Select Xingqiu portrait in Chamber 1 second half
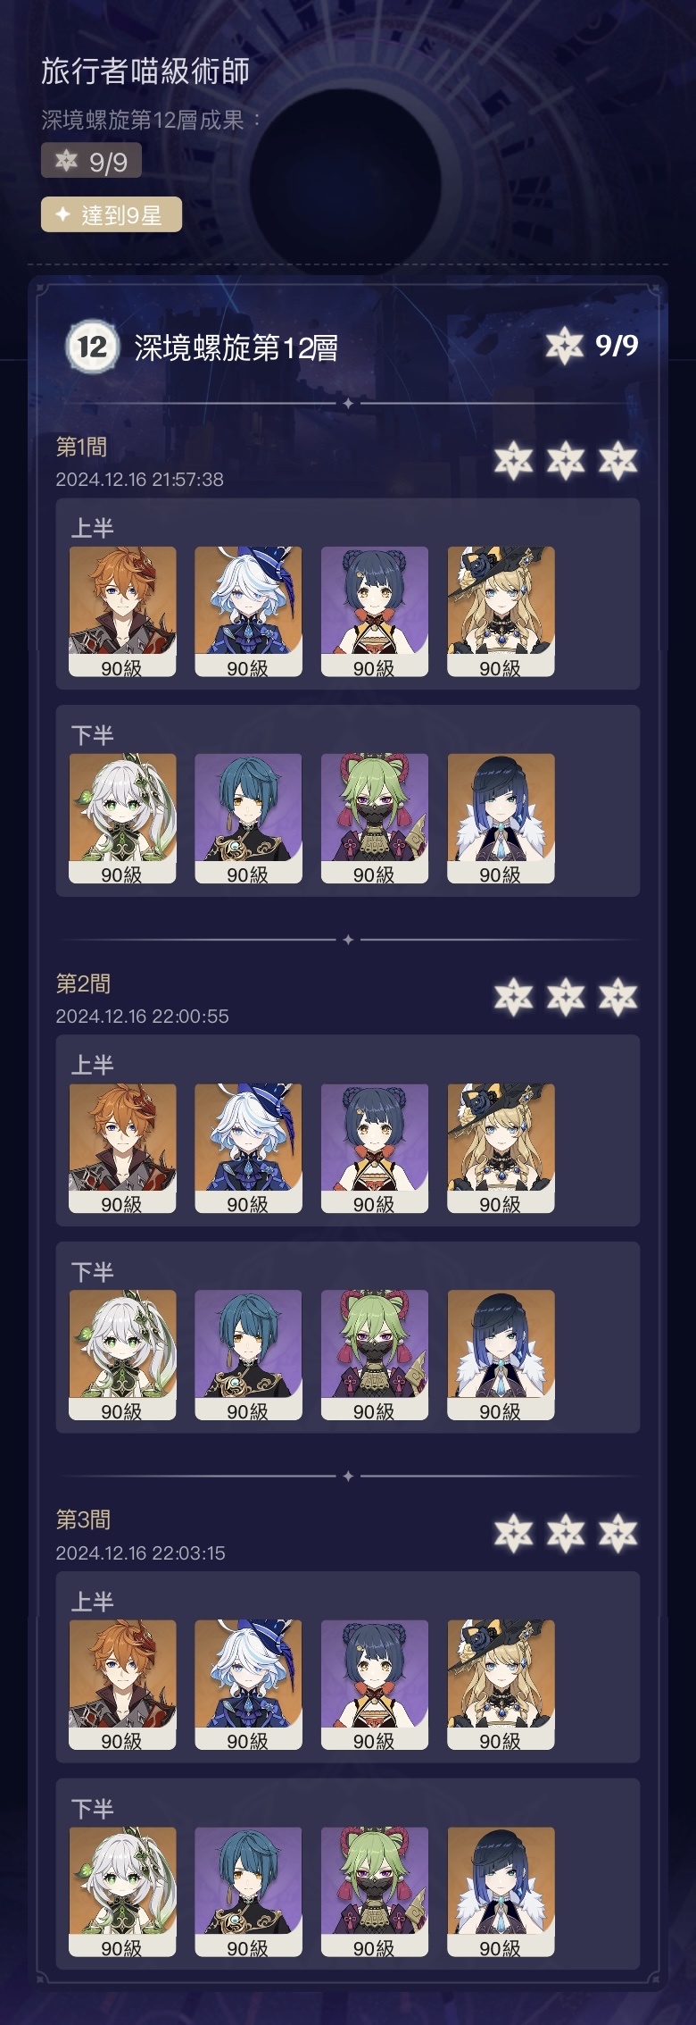 pyautogui.click(x=248, y=819)
